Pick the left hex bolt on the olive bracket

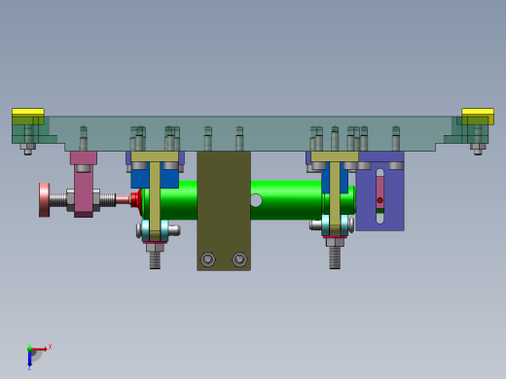[208, 259]
